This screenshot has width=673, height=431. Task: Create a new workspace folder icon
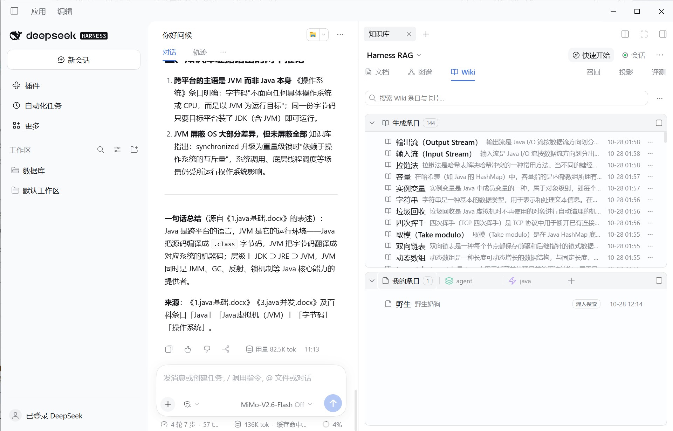point(134,150)
